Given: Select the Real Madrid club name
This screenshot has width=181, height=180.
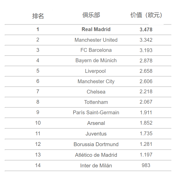Looking at the screenshot, I should coord(96,29).
